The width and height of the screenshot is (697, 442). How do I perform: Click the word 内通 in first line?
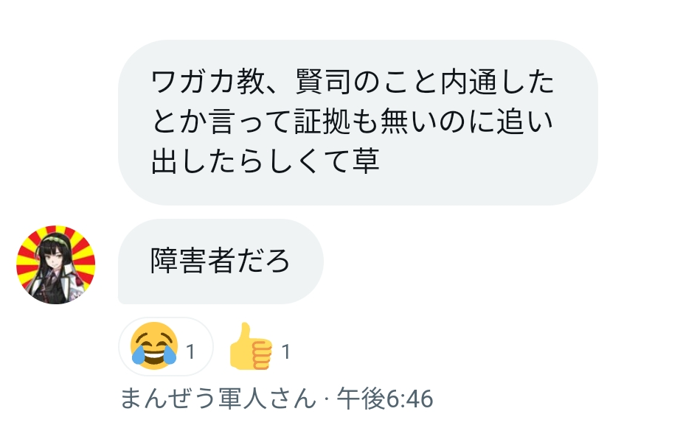(x=468, y=82)
